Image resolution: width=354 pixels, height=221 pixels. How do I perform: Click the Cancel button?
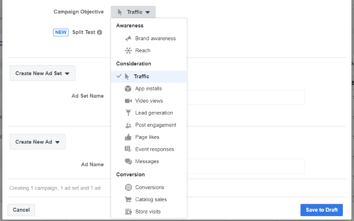21,210
